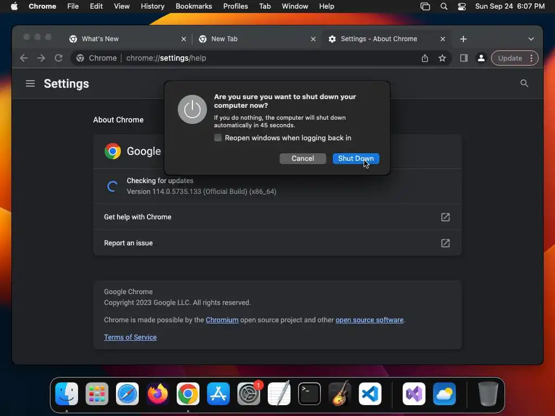Screen dimensions: 555x416
Task: Launch Firefox from the Dock
Action: tap(158, 394)
